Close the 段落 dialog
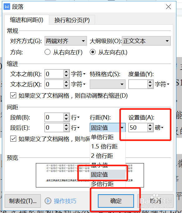This screenshot has width=182, height=213. click(168, 7)
